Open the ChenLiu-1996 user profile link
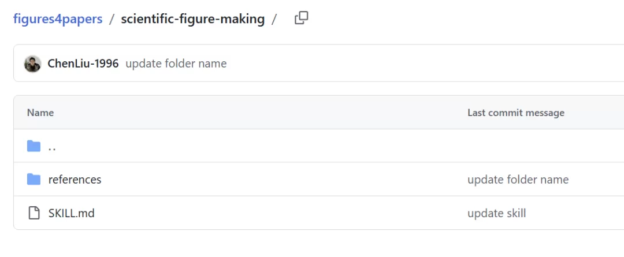This screenshot has height=257, width=624. point(83,64)
